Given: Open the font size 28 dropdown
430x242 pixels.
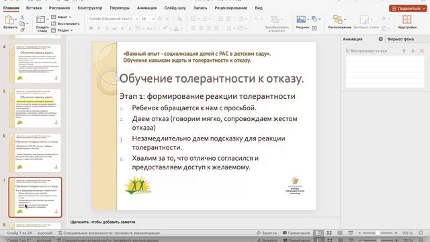Looking at the screenshot, I should point(153,19).
